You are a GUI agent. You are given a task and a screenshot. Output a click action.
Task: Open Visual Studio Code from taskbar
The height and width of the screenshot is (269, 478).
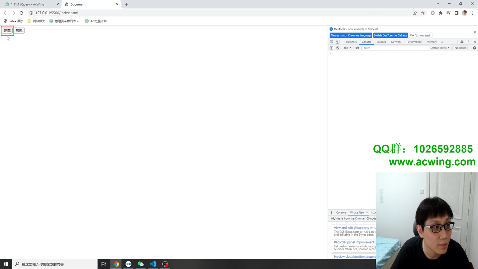[x=153, y=264]
